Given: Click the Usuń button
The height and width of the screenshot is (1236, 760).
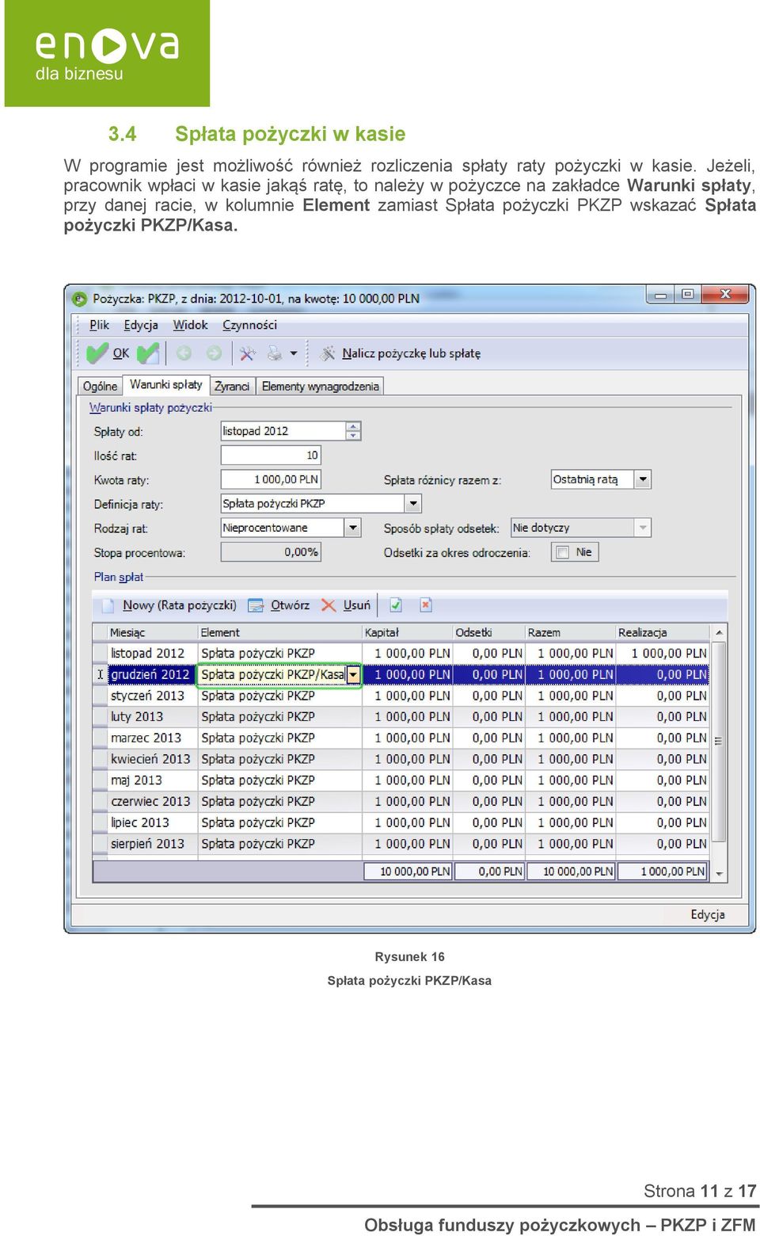Looking at the screenshot, I should click(346, 605).
